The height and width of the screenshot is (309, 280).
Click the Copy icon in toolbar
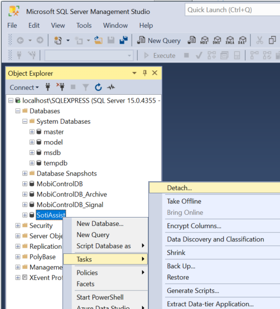click(x=272, y=40)
